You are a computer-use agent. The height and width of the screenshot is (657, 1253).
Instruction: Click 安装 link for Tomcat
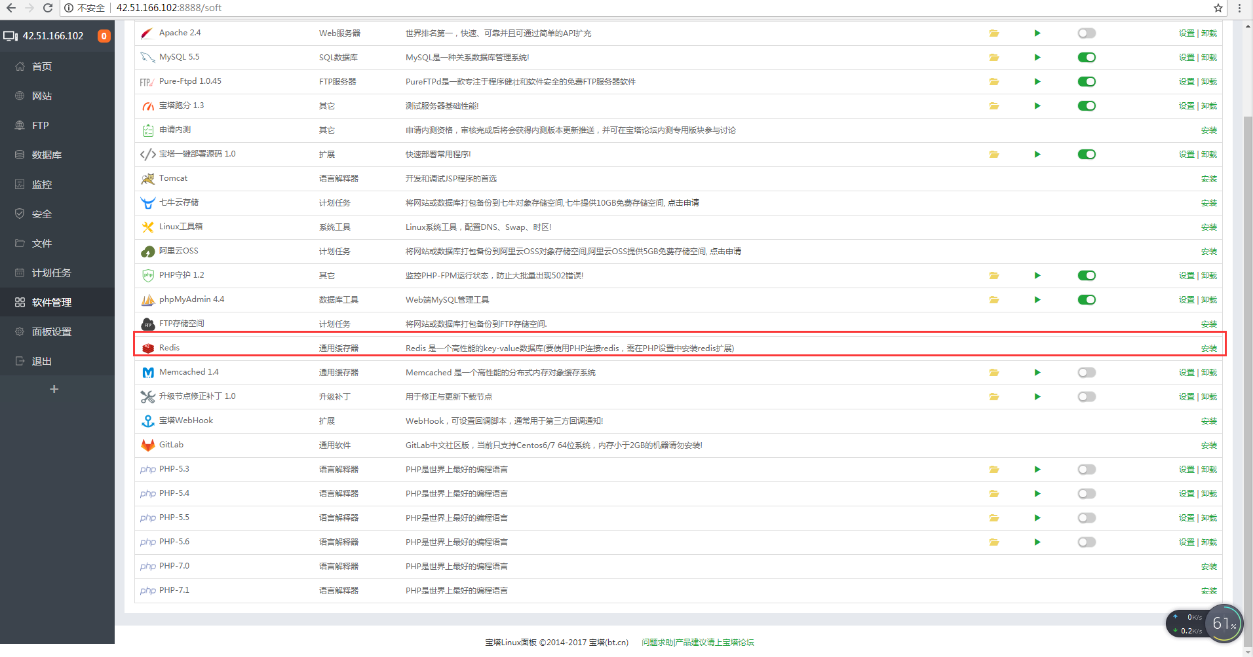1209,179
